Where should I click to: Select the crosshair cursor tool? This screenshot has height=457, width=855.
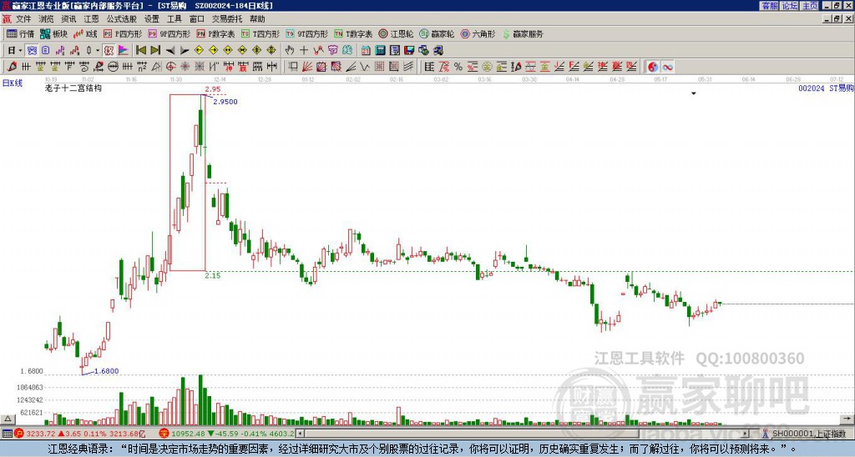(304, 50)
